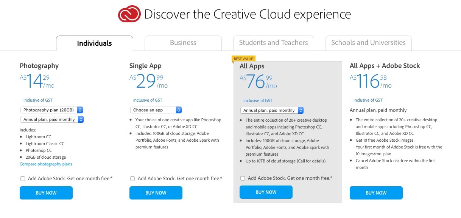View the Individuals tab
Viewport: 461px width, 218px height.
pos(94,43)
